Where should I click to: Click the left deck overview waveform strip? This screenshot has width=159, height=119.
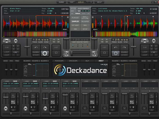pos(35,34)
